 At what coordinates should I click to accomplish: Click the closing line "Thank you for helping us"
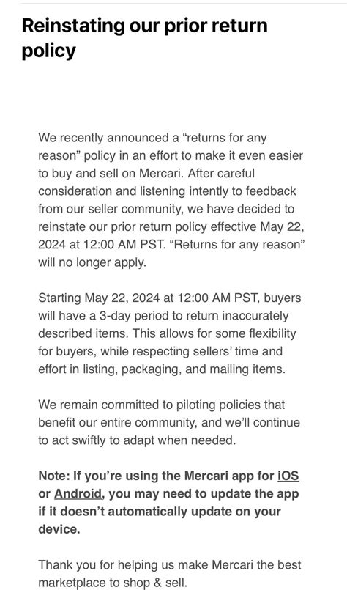click(170, 574)
